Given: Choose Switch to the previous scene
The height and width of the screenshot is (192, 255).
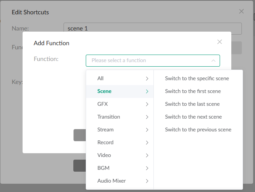Looking at the screenshot, I should click(x=198, y=130).
